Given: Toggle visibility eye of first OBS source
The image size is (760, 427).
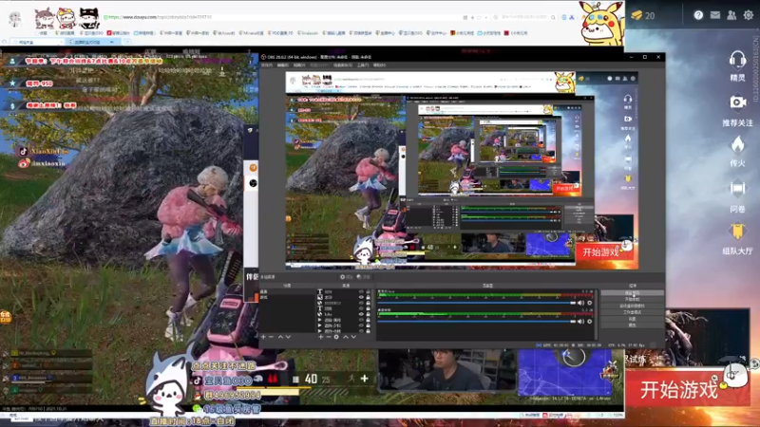Looking at the screenshot, I should (361, 292).
